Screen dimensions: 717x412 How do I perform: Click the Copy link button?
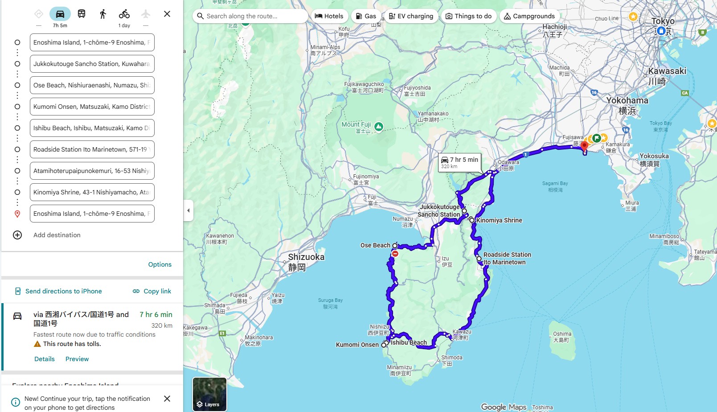tap(152, 291)
